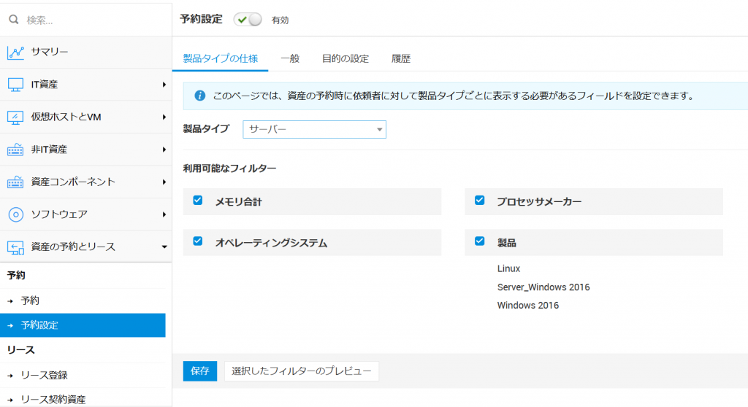Image resolution: width=748 pixels, height=407 pixels.
Task: Click the 資産コンポーネント icon
Action: 16,182
